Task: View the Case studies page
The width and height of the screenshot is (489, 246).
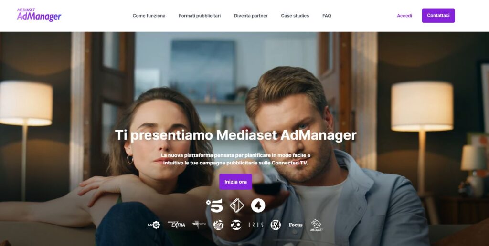Action: click(295, 16)
